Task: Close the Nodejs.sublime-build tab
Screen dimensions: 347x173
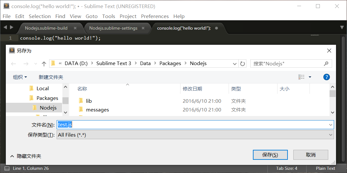Action: 75,28
